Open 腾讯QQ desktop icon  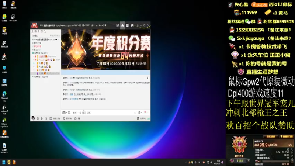click(4, 57)
